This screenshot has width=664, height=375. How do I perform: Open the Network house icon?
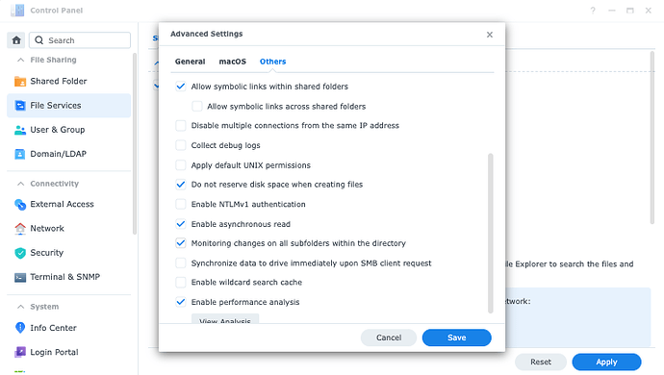click(20, 229)
